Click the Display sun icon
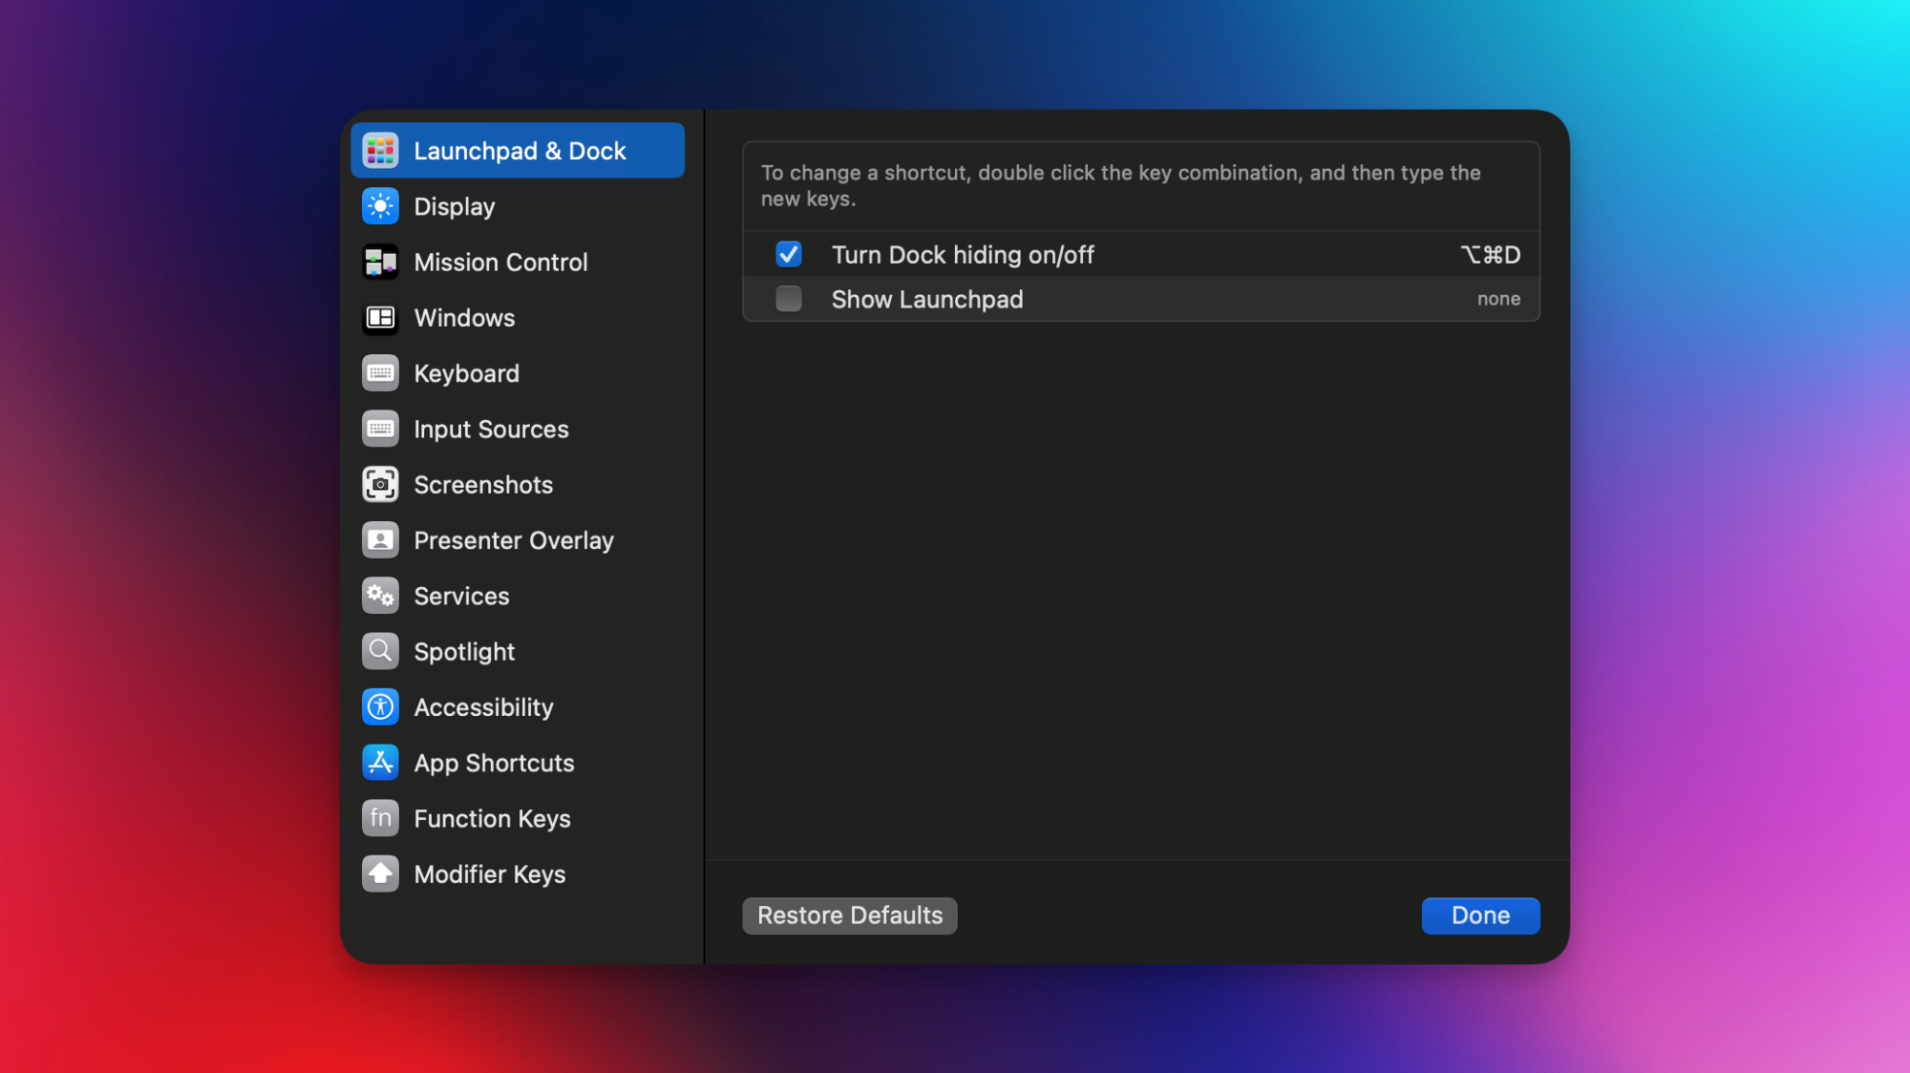 click(380, 206)
